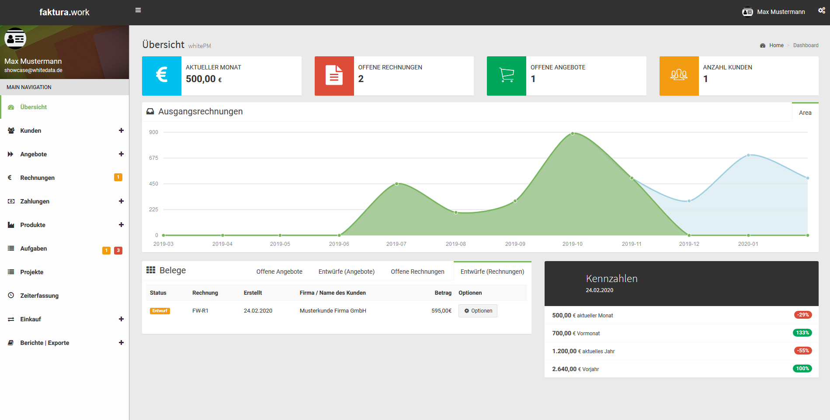Screen dimensions: 830x420
Task: Open Übersicht in main navigation
Action: point(65,107)
